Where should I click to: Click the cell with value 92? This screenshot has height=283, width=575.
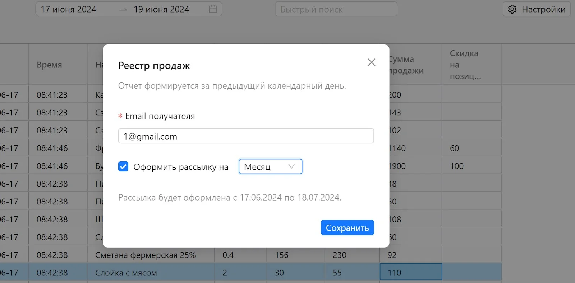click(411, 255)
